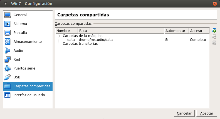
Task: Remove the selected shared folder
Action: [x=214, y=43]
